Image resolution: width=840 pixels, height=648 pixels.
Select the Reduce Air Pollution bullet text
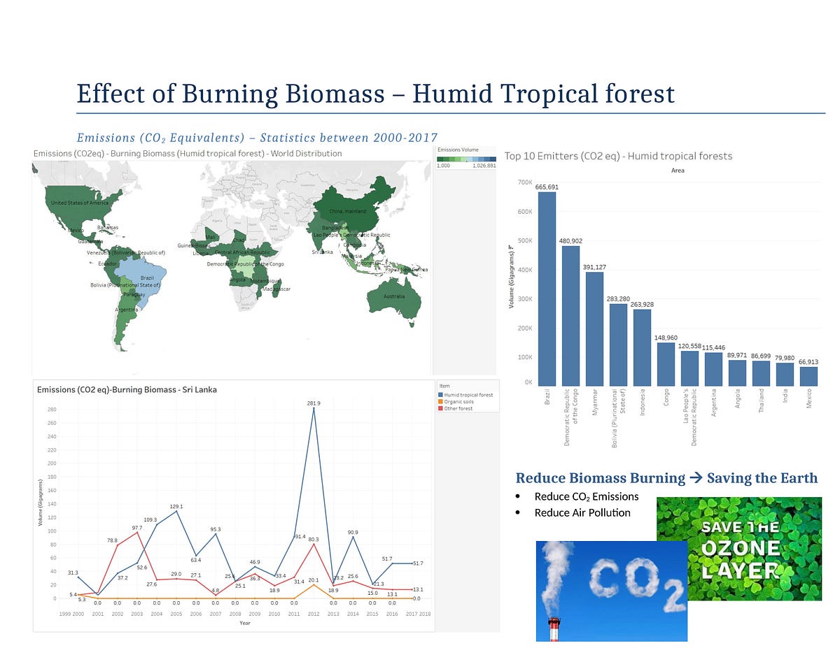[582, 512]
